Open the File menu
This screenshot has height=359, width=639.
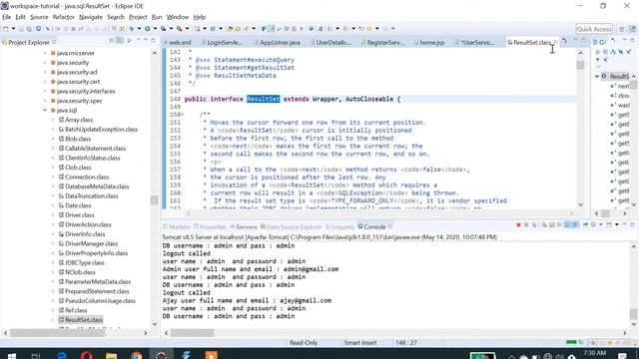(x=7, y=17)
